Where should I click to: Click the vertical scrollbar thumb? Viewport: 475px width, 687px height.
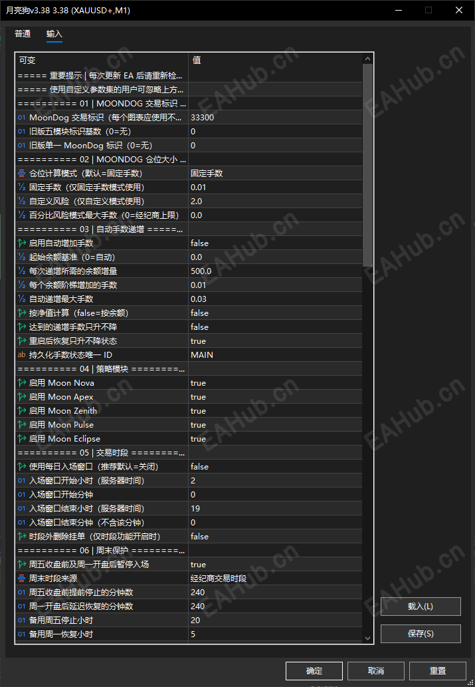pos(367,165)
